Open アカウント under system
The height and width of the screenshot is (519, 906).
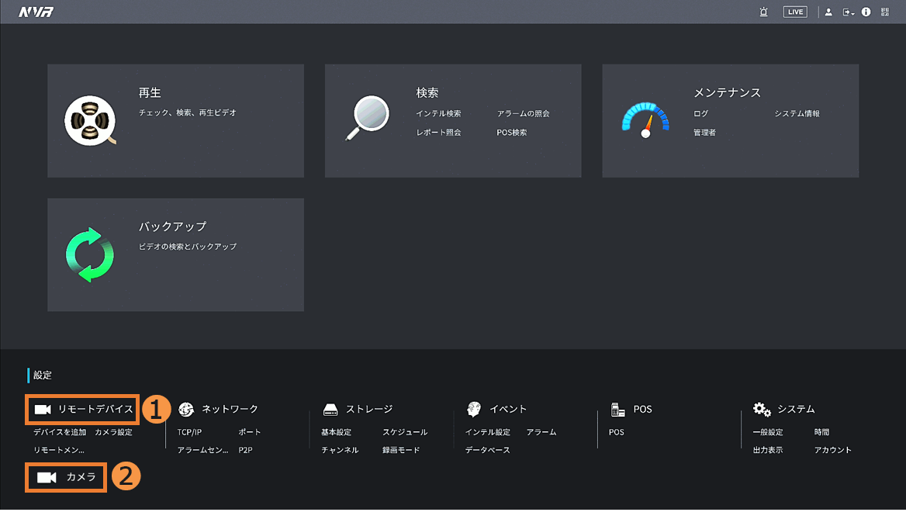point(832,450)
